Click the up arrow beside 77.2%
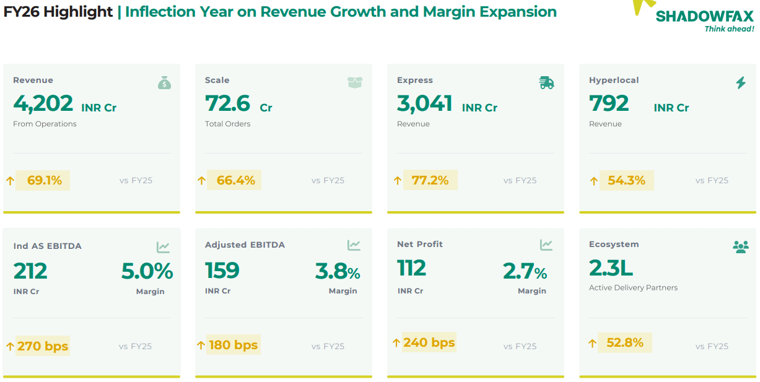This screenshot has height=382, width=760. coord(398,181)
